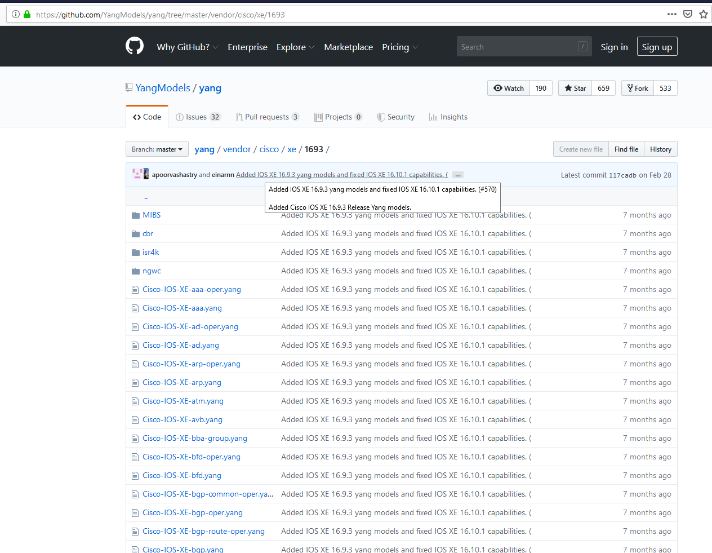The image size is (712, 553).
Task: Expand commit message with the ellipsis button
Action: 458,175
